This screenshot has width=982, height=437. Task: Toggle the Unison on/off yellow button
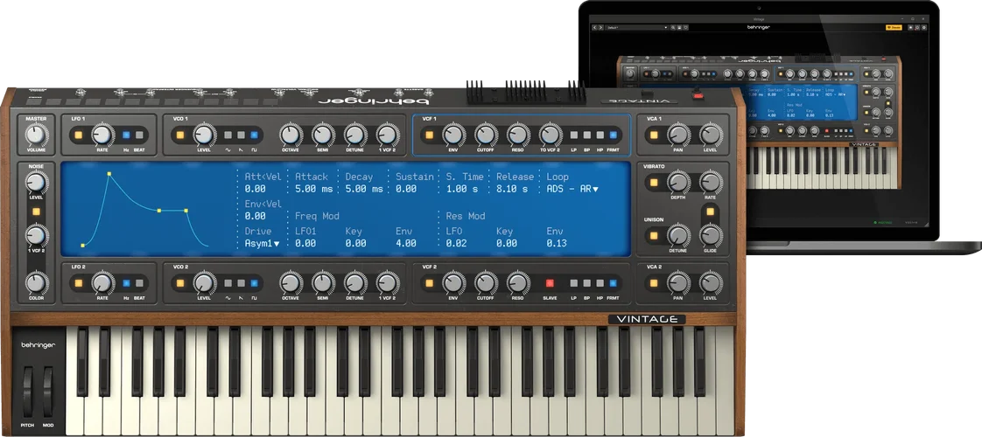click(654, 236)
